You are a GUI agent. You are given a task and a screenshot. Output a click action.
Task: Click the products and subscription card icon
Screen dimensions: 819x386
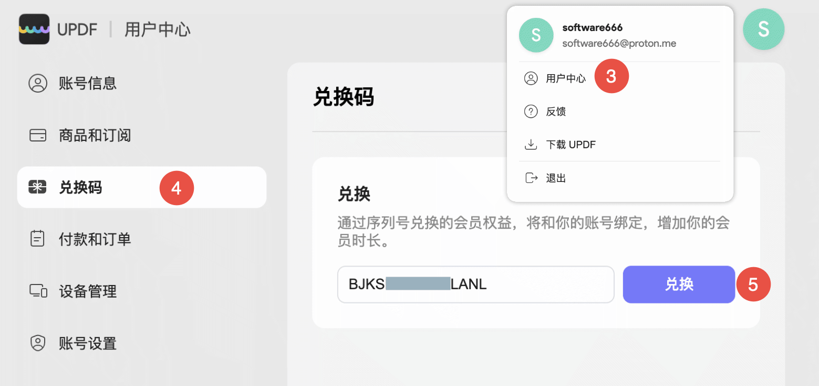pyautogui.click(x=38, y=136)
